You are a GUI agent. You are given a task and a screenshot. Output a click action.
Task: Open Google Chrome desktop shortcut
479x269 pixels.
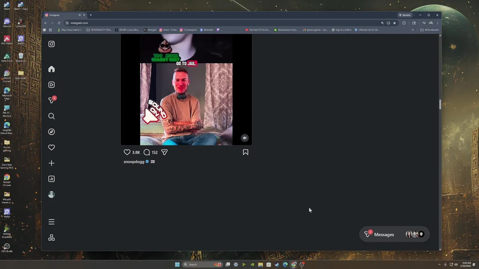[x=7, y=180]
